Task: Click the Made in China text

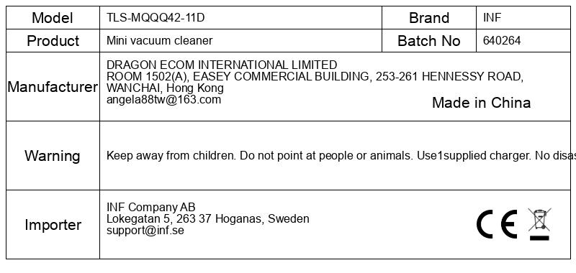Action: [481, 103]
